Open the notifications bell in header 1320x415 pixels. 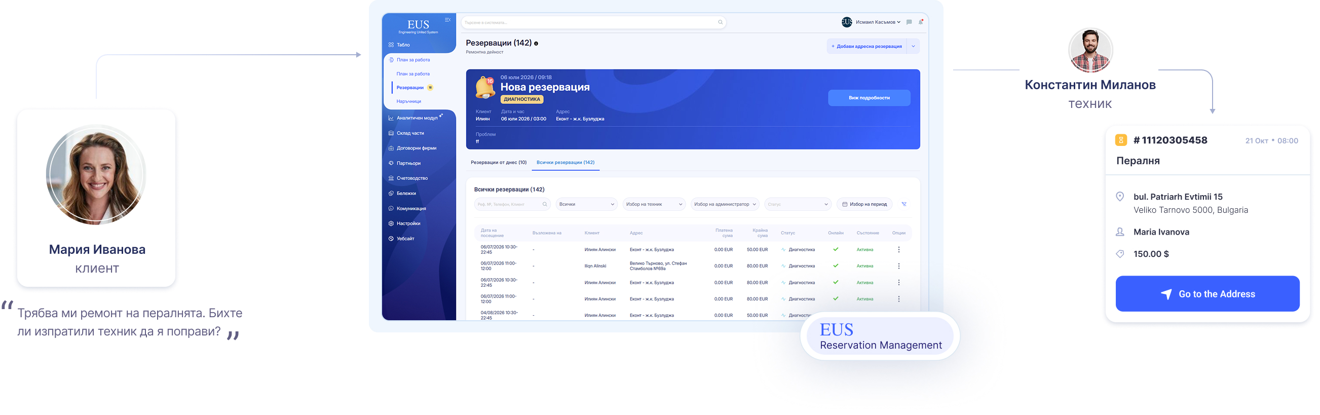click(x=921, y=22)
